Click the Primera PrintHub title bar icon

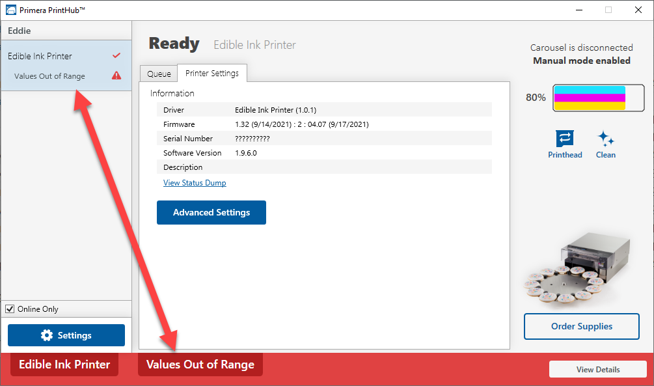(x=11, y=10)
